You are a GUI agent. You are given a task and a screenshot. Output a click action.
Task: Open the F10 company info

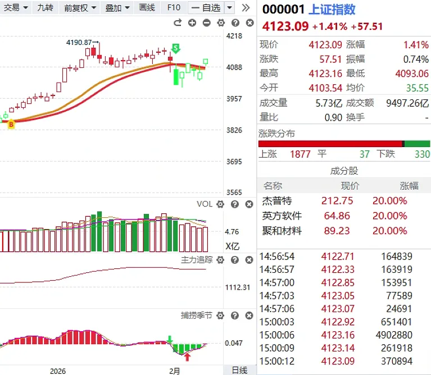coord(174,8)
